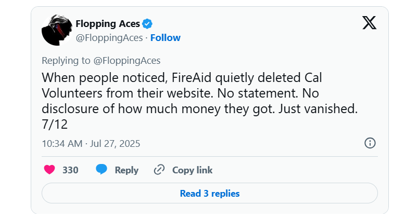
Task: Open "Read 3 replies"
Action: pyautogui.click(x=209, y=194)
